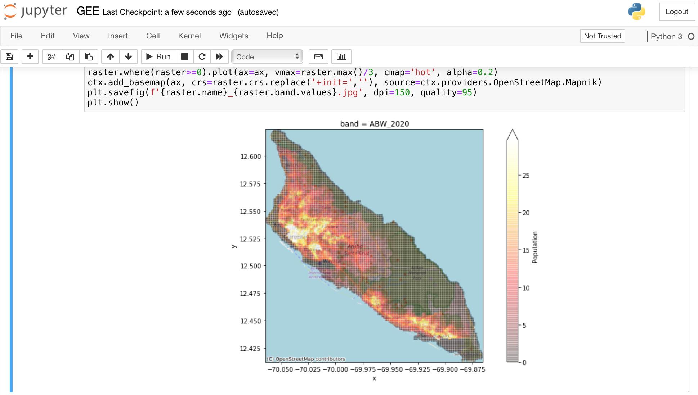Insert a new cell below

[x=30, y=56]
